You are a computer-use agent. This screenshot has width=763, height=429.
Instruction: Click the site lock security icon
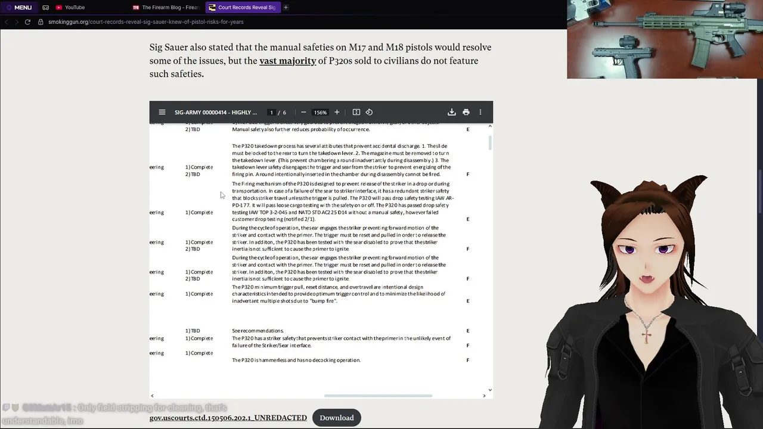41,21
